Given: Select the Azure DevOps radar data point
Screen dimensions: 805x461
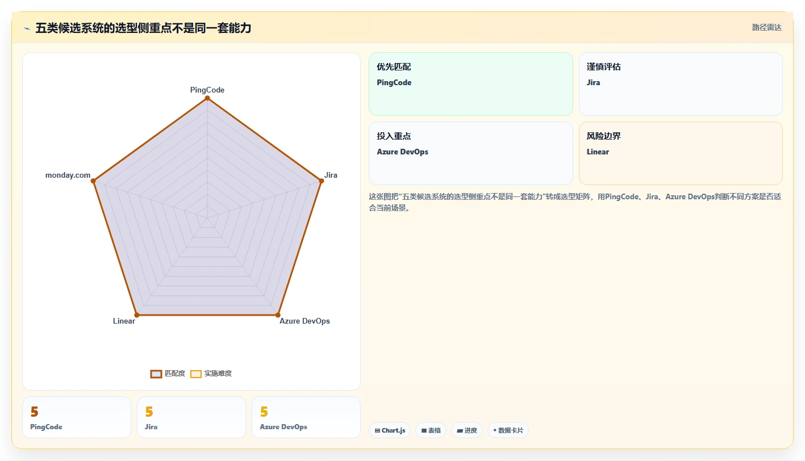Looking at the screenshot, I should [x=278, y=315].
